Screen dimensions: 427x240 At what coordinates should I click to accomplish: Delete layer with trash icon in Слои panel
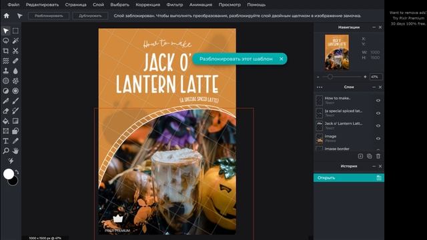[x=378, y=156]
